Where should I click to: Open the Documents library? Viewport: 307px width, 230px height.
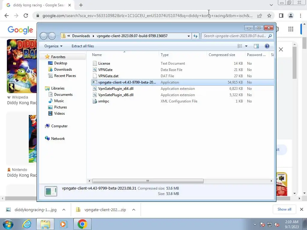click(63, 94)
